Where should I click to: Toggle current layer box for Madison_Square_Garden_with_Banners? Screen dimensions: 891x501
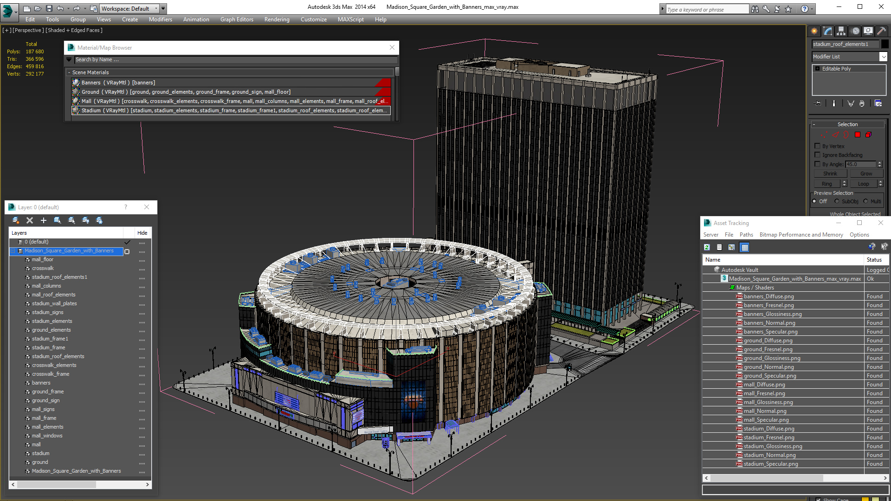tap(127, 251)
